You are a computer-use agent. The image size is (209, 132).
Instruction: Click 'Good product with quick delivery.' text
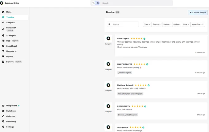[132, 88]
